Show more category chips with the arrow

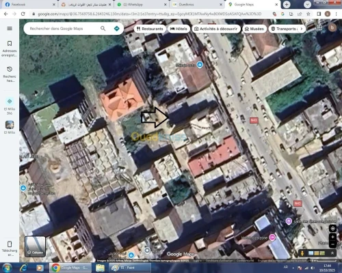[302, 29]
